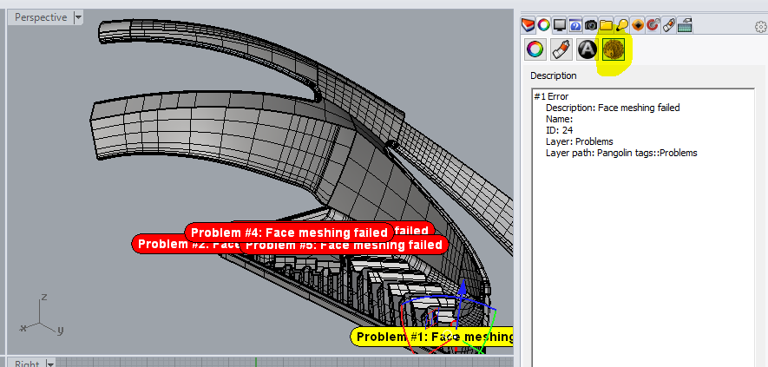The image size is (768, 367).
Task: Select the Problem #4 red tag
Action: pos(290,233)
